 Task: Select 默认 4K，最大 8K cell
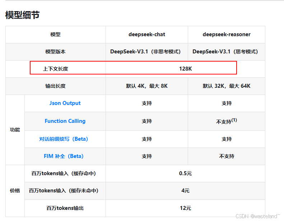[147, 86]
